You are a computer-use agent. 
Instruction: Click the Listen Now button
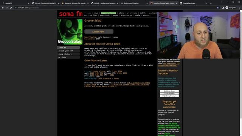pyautogui.click(x=99, y=32)
